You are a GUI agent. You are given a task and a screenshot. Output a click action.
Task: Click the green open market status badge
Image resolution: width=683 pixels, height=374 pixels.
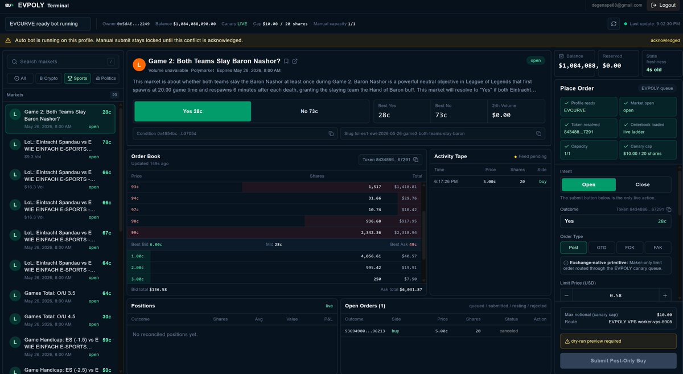[536, 60]
